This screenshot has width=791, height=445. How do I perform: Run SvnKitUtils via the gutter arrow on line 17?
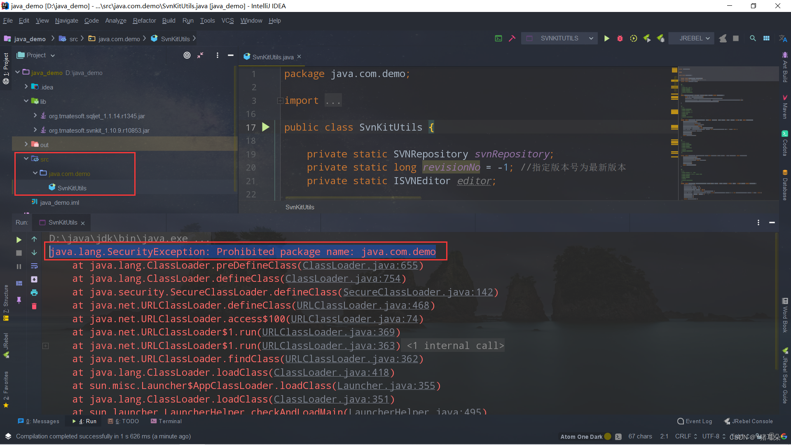point(266,127)
